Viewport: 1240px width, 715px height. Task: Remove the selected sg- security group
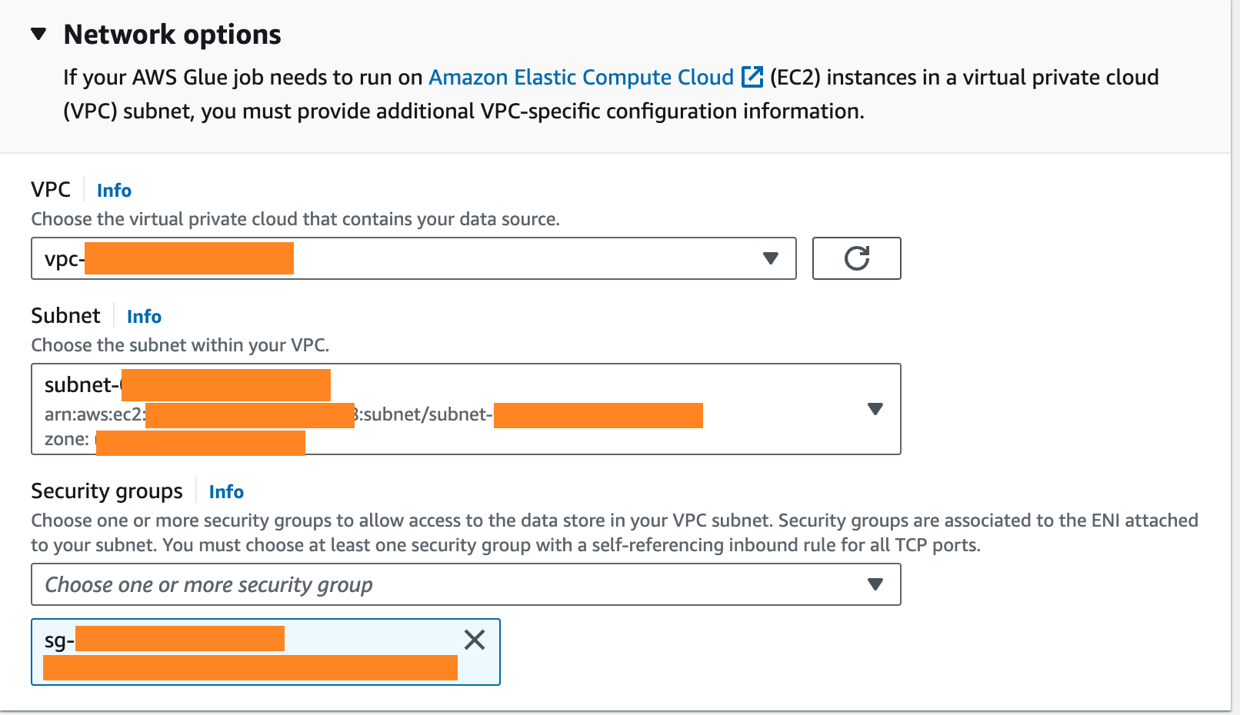pos(475,640)
